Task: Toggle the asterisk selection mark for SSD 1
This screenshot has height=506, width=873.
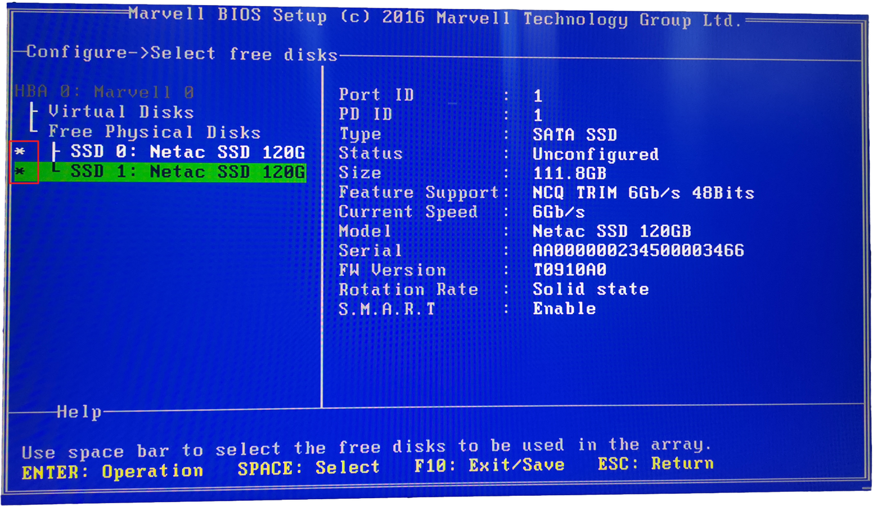Action: pos(20,171)
